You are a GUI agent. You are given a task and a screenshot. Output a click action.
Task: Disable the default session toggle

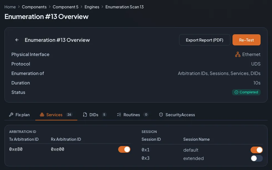pyautogui.click(x=256, y=150)
